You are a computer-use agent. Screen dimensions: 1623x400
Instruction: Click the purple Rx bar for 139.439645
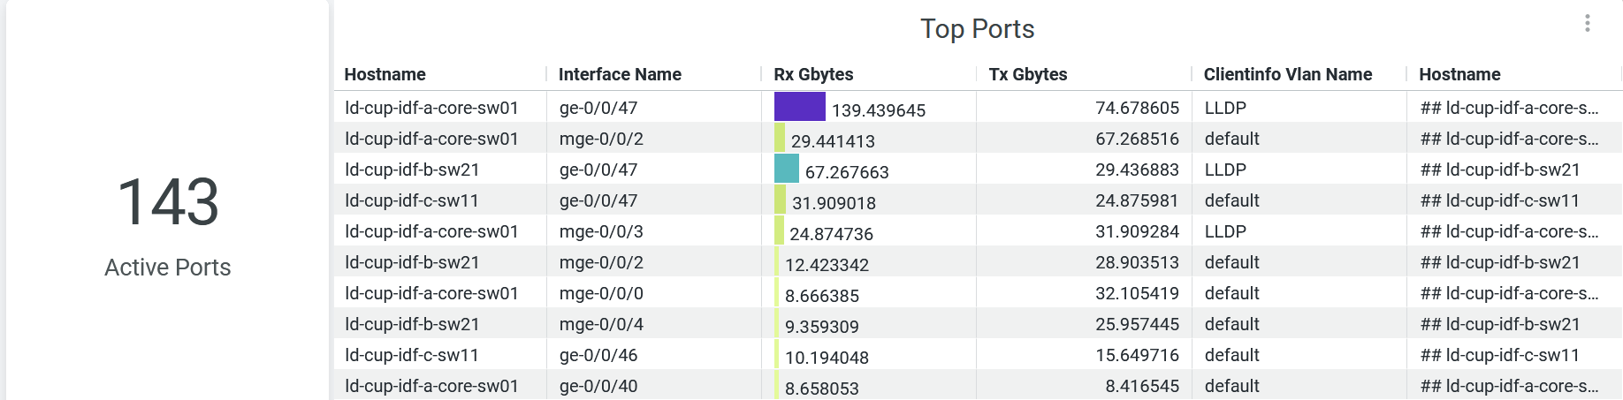click(799, 107)
